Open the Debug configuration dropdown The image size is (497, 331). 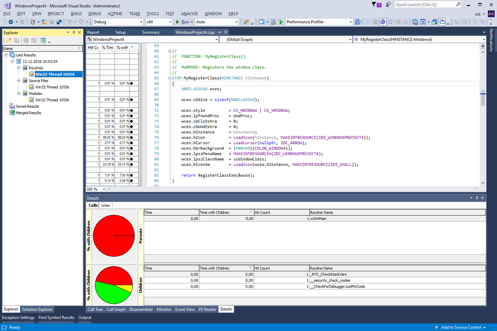[x=140, y=22]
